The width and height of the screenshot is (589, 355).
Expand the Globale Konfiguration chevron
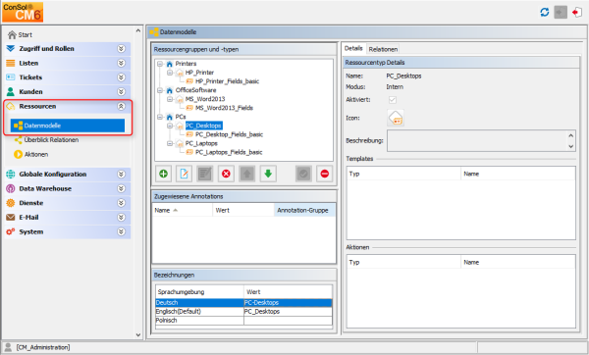point(121,175)
